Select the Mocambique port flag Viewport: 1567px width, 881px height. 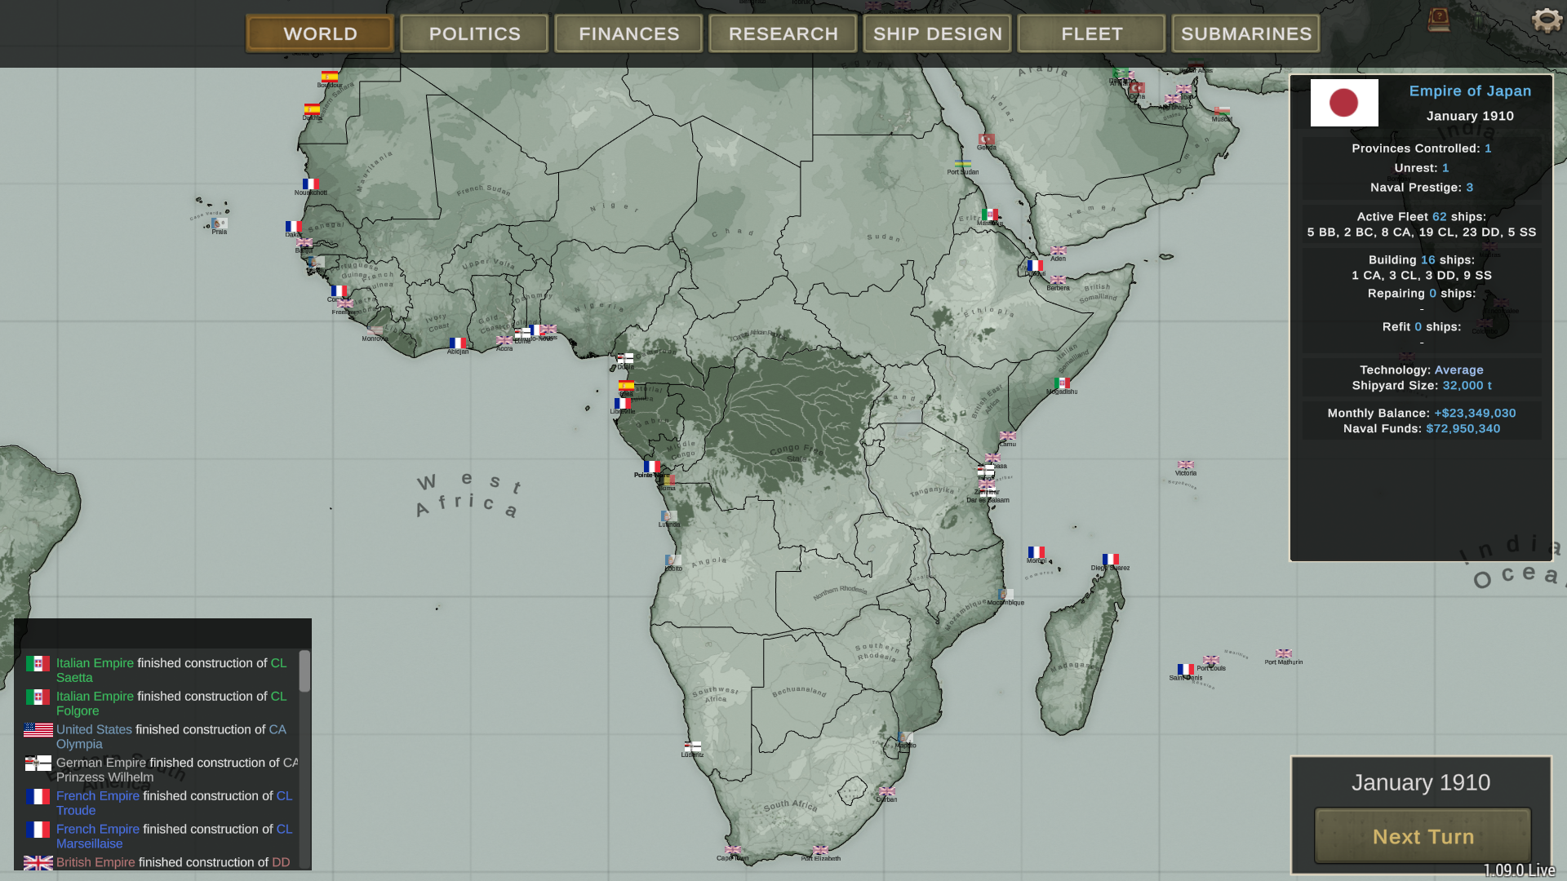tap(1005, 595)
